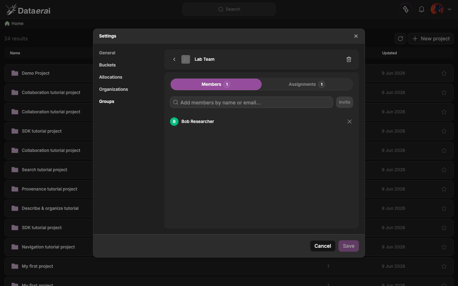Click the Cancel button
The height and width of the screenshot is (286, 458).
[323, 246]
